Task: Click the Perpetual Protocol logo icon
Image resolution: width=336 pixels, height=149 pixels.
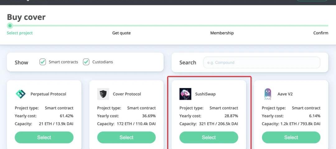Action: 21,94
